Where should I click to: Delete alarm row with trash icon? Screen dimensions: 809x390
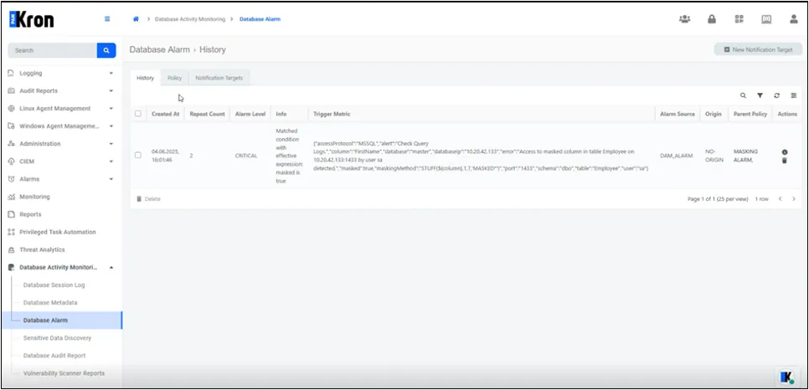click(x=785, y=161)
